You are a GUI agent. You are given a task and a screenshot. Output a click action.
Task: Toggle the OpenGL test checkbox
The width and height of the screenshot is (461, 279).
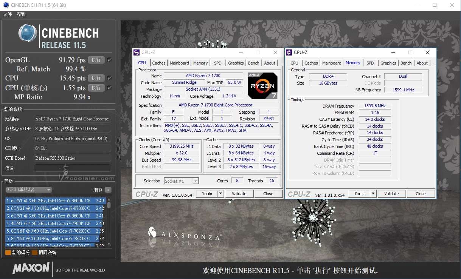click(x=109, y=60)
